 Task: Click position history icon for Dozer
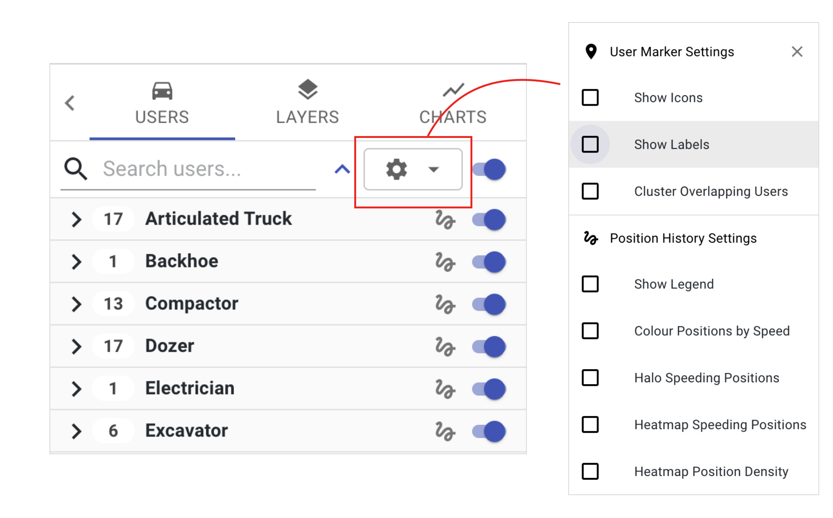[445, 346]
